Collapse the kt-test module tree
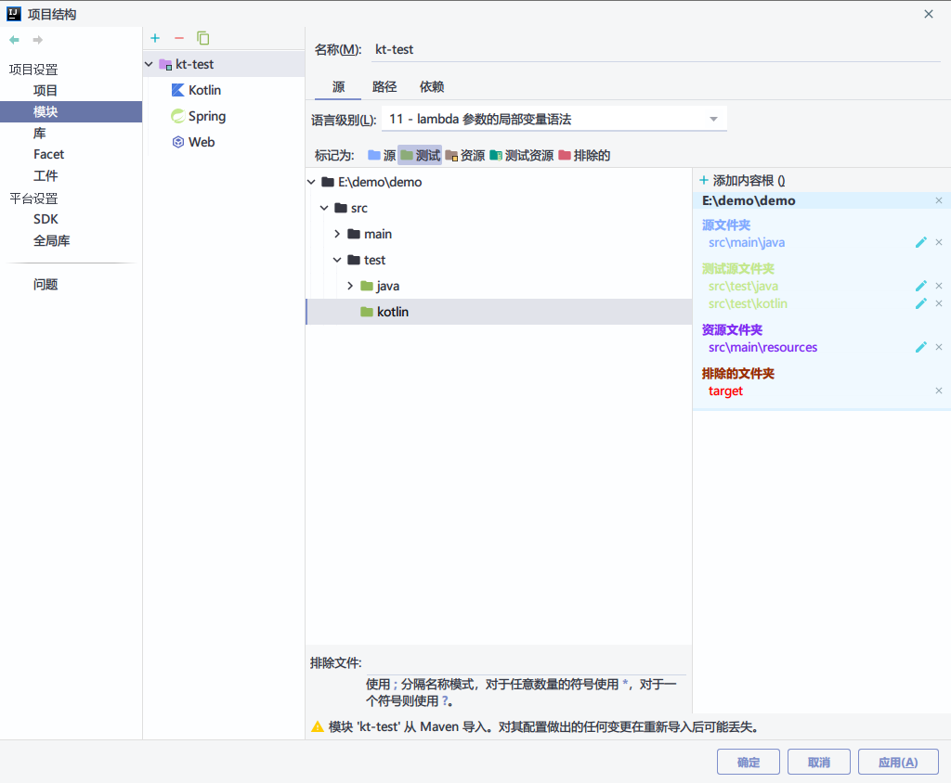Screen dimensions: 951x783 click(x=149, y=64)
